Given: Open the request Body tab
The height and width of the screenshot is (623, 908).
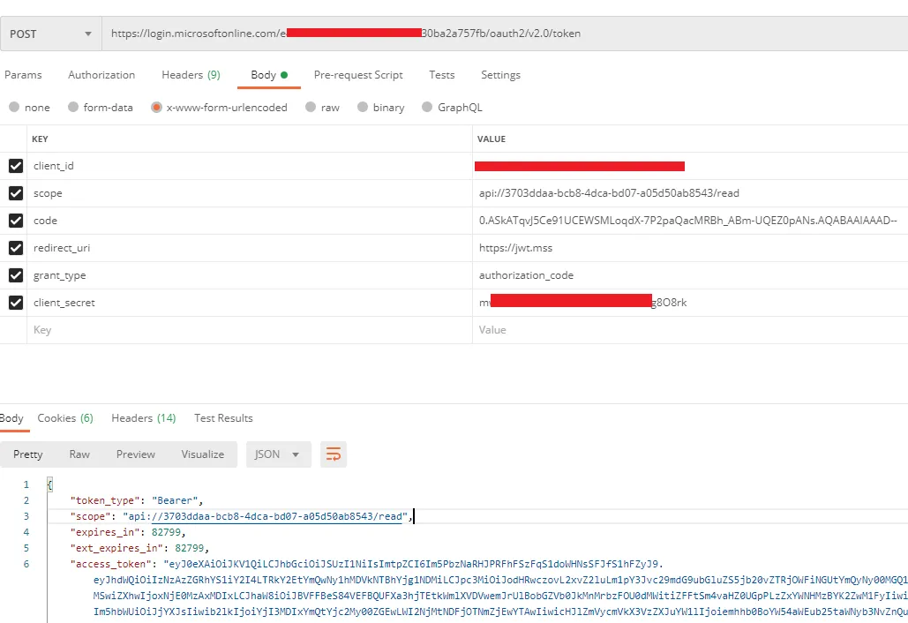Looking at the screenshot, I should [268, 75].
